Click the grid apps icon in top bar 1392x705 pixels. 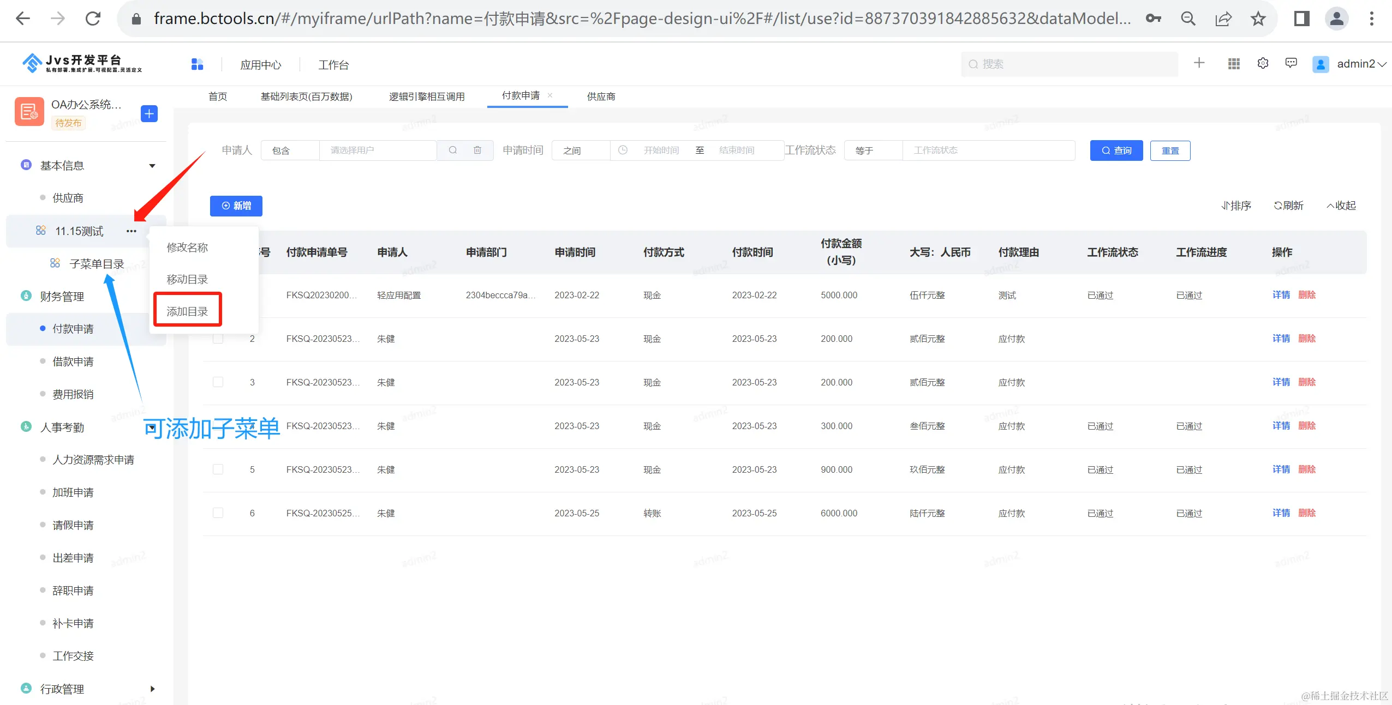(x=1234, y=64)
